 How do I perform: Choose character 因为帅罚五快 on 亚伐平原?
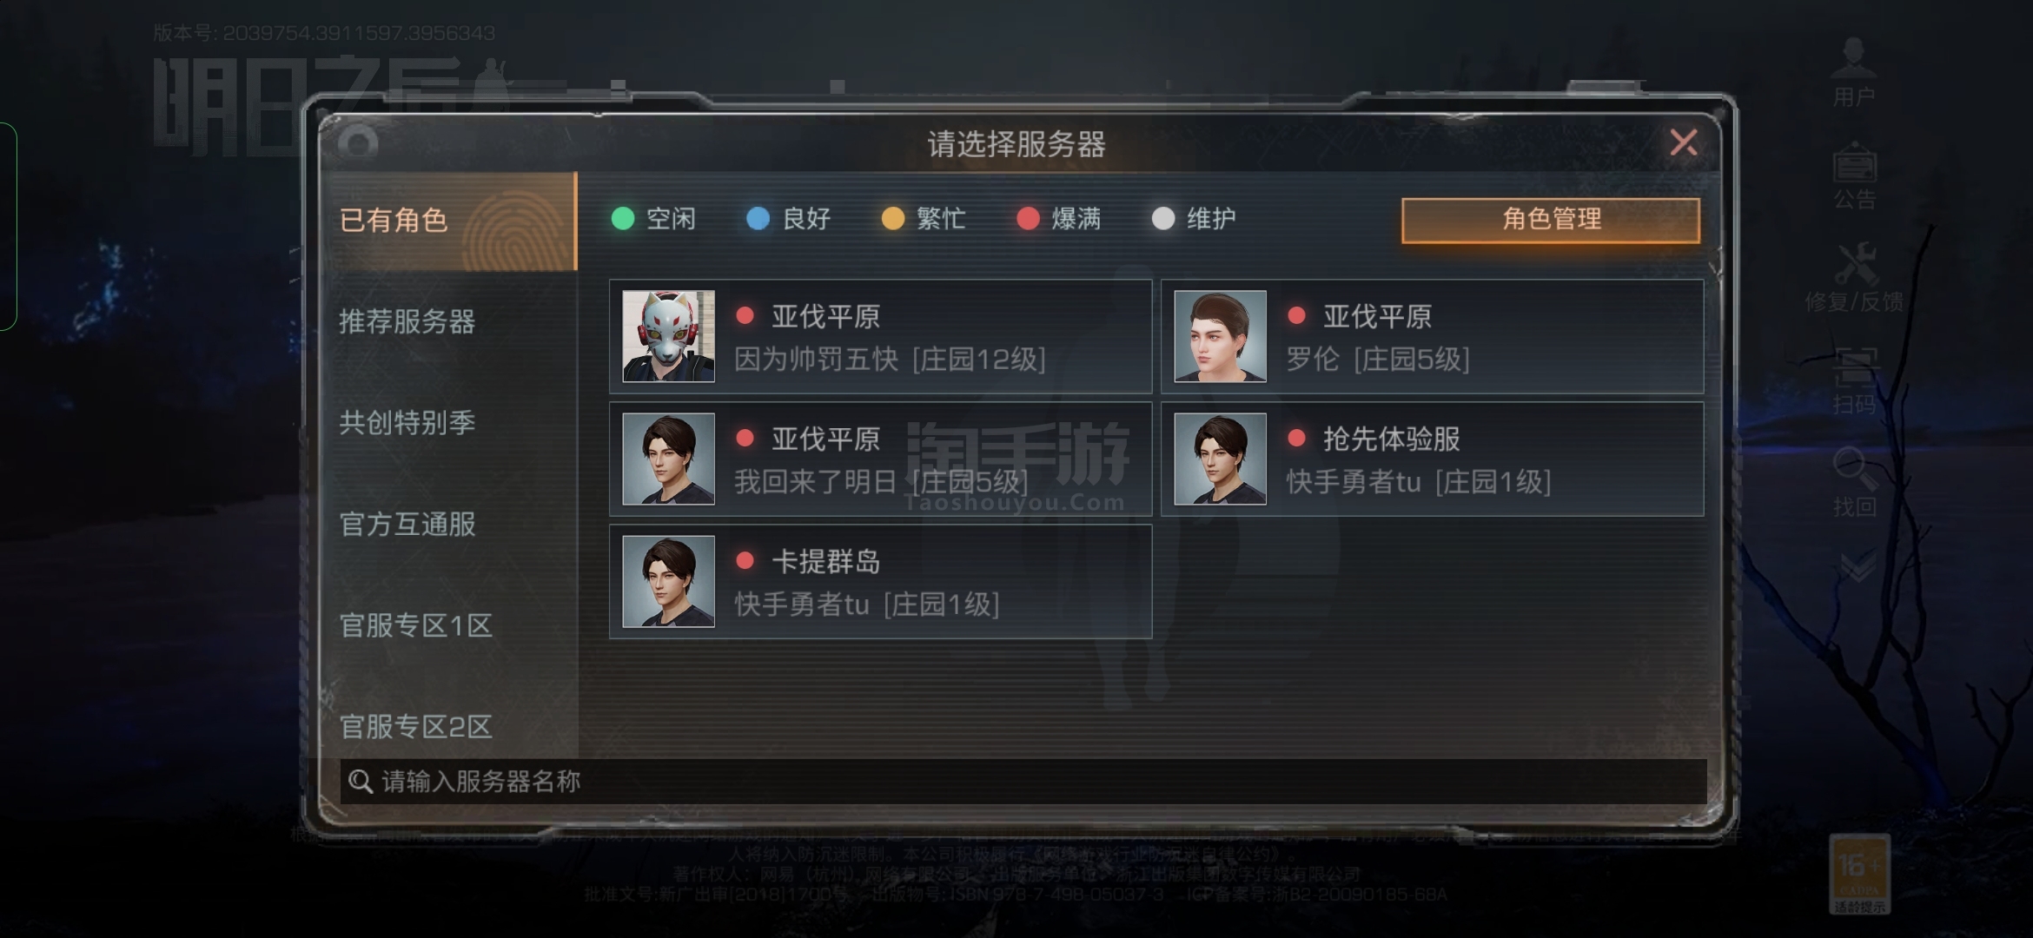pos(880,336)
